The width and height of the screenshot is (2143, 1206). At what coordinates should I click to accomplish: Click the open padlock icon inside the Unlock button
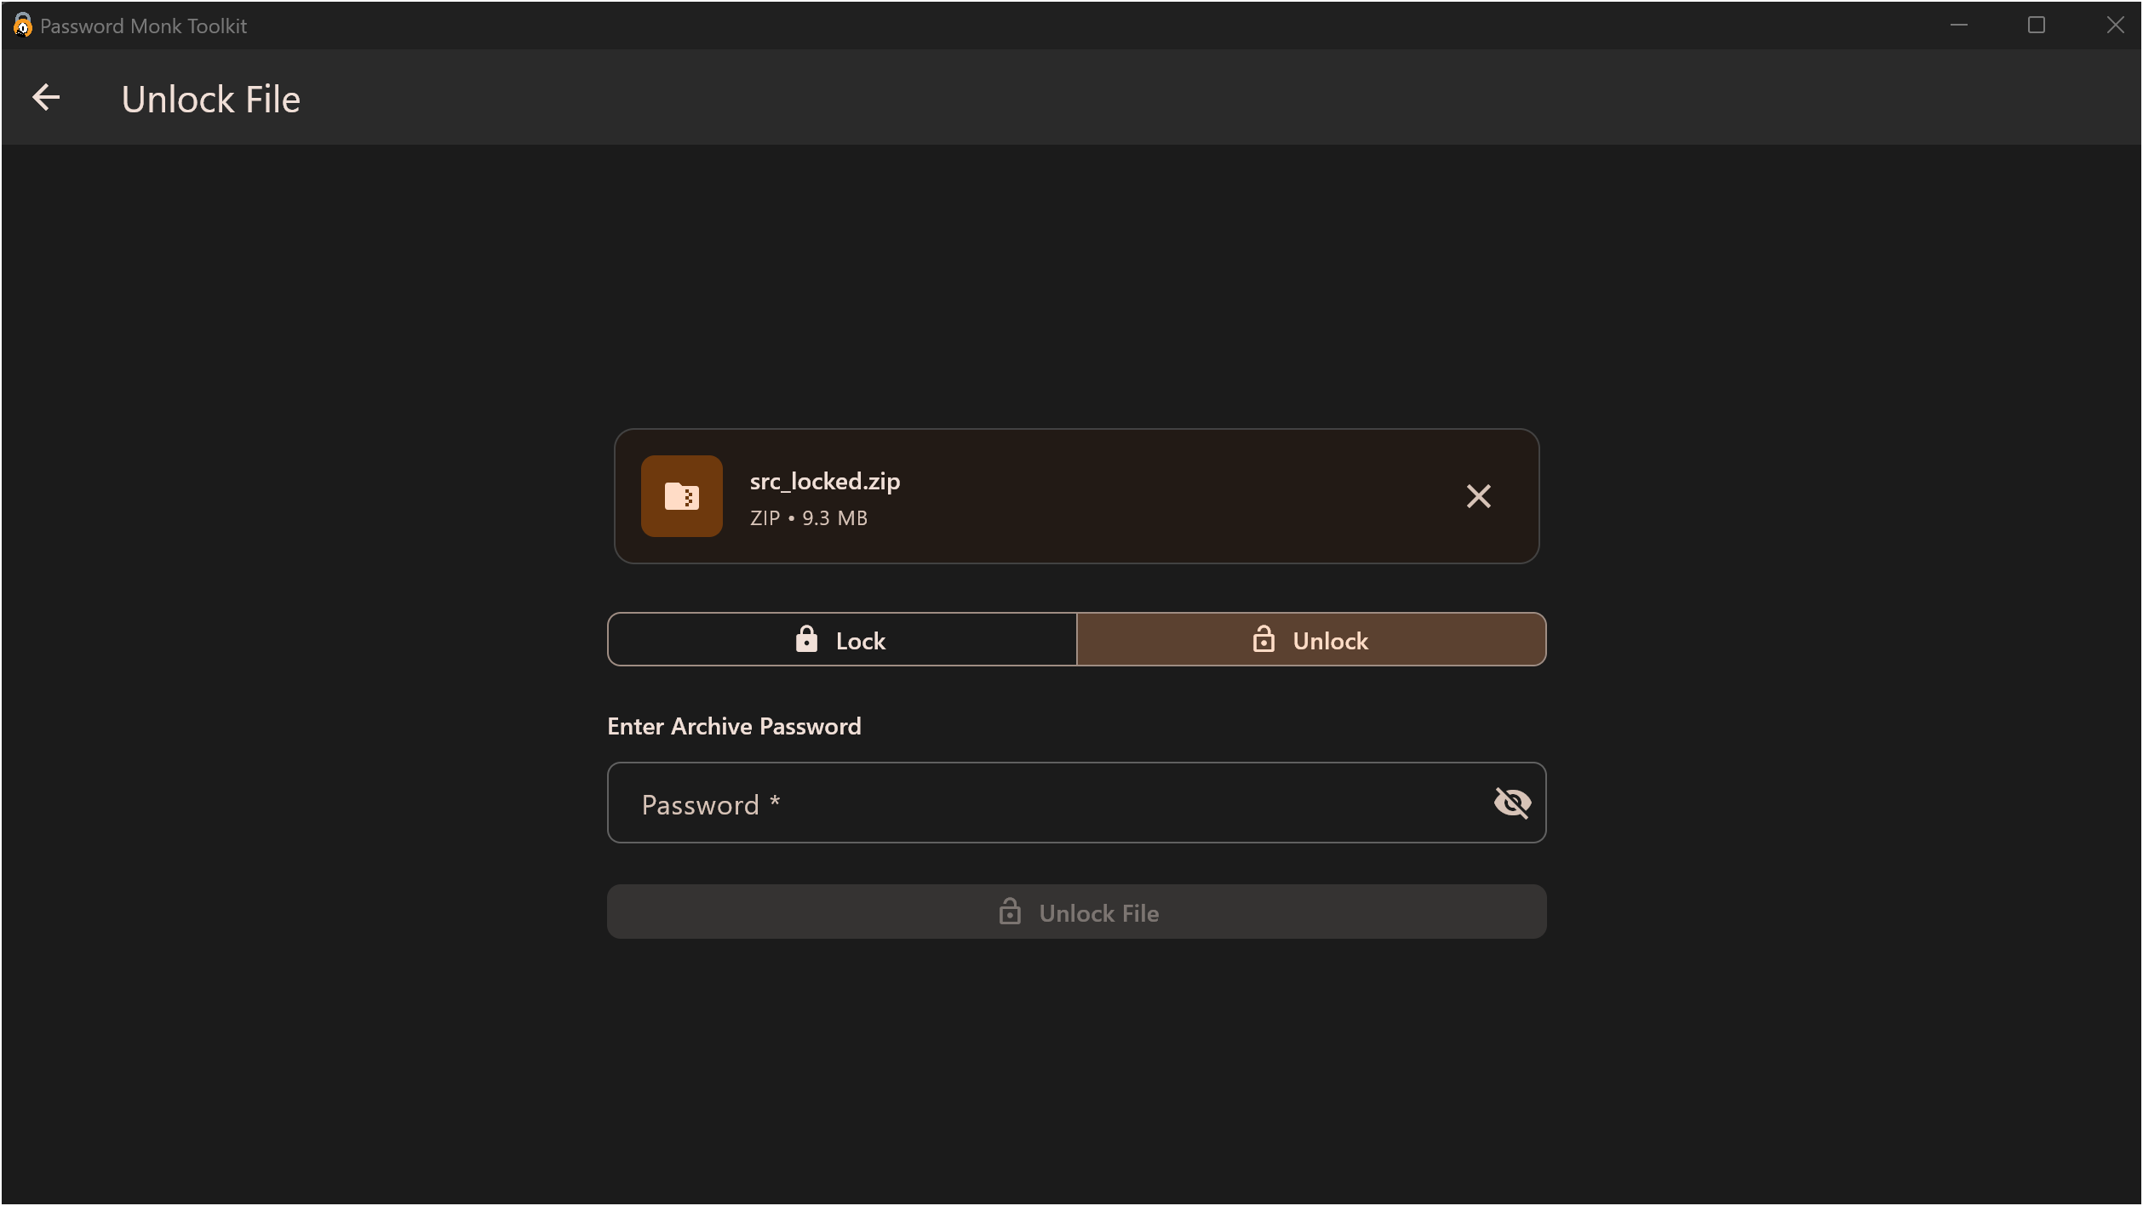point(1263,639)
